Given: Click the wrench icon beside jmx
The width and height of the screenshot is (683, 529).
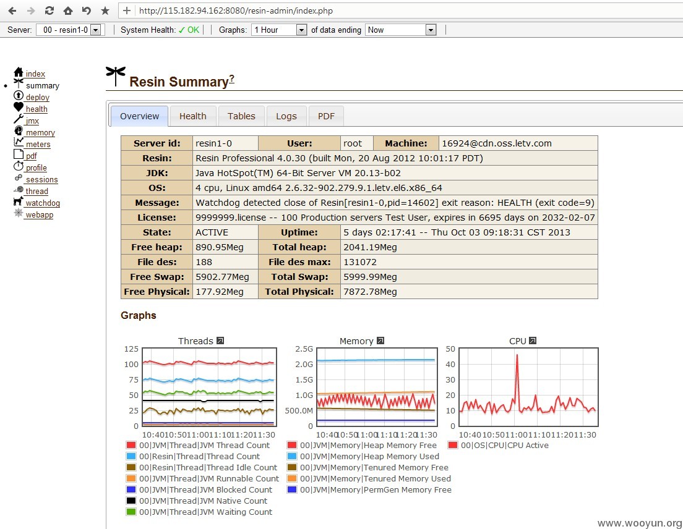Looking at the screenshot, I should pyautogui.click(x=19, y=119).
